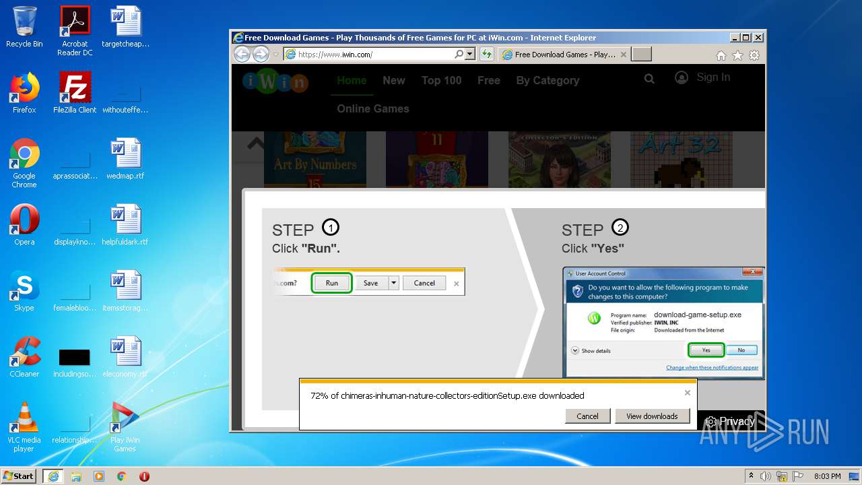Viewport: 862px width, 485px height.
Task: Open Art 32 game thumbnail
Action: tap(682, 159)
